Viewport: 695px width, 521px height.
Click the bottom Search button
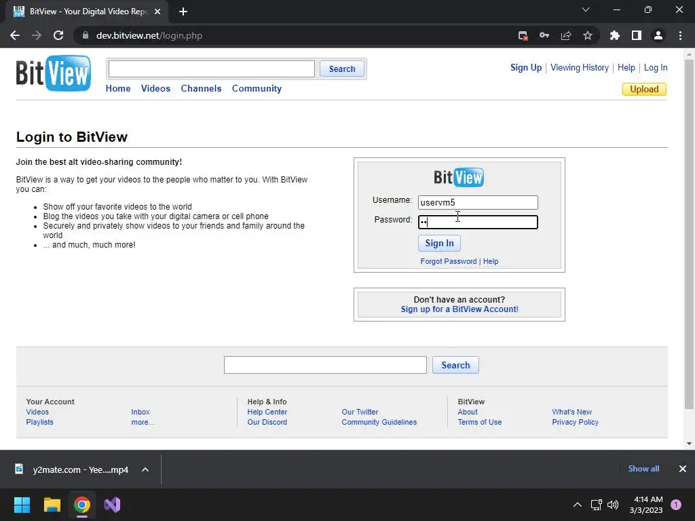point(455,365)
